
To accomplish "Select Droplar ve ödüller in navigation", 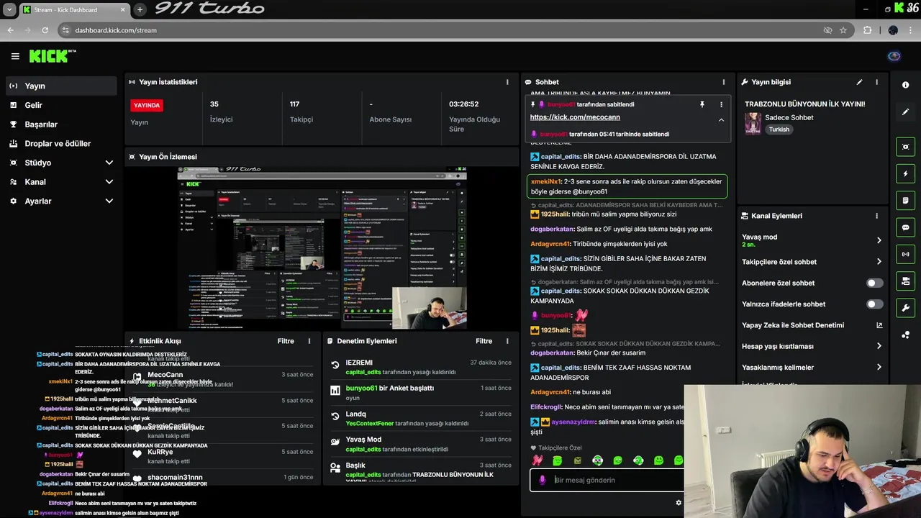I will click(x=61, y=143).
